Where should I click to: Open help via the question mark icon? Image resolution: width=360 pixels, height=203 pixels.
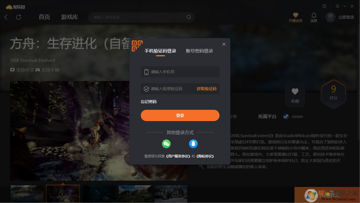(x=324, y=6)
